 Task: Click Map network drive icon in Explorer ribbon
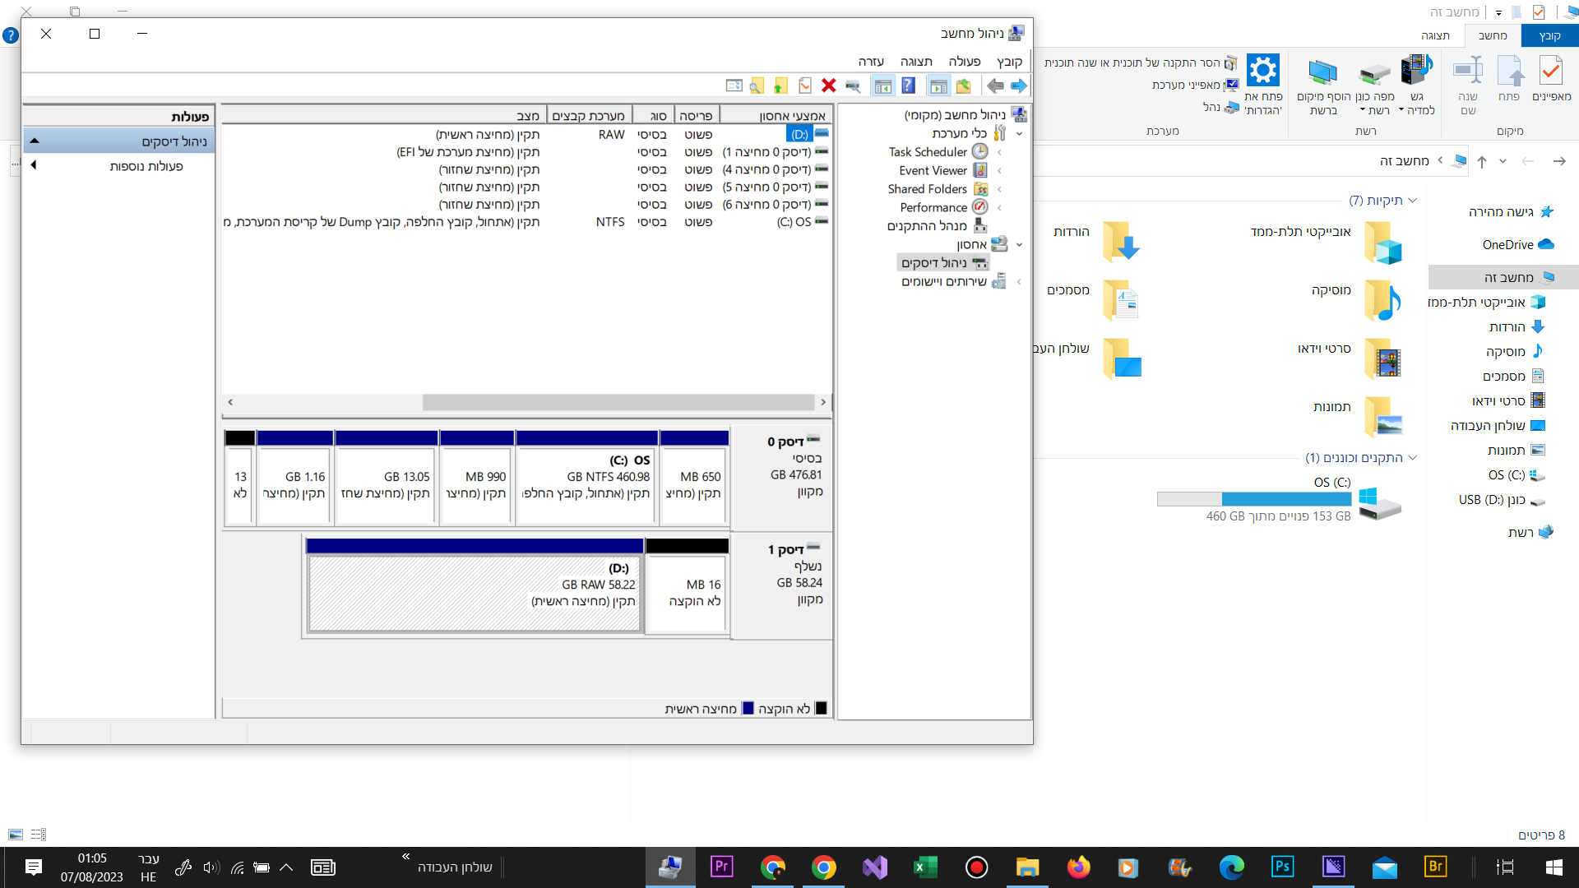coord(1374,72)
